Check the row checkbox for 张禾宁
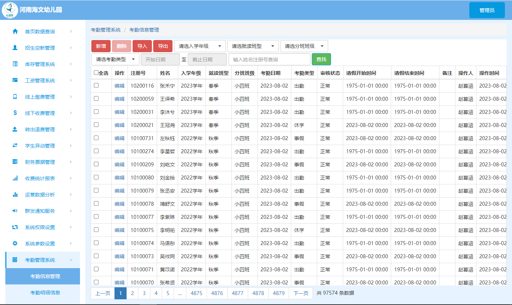 [96, 85]
